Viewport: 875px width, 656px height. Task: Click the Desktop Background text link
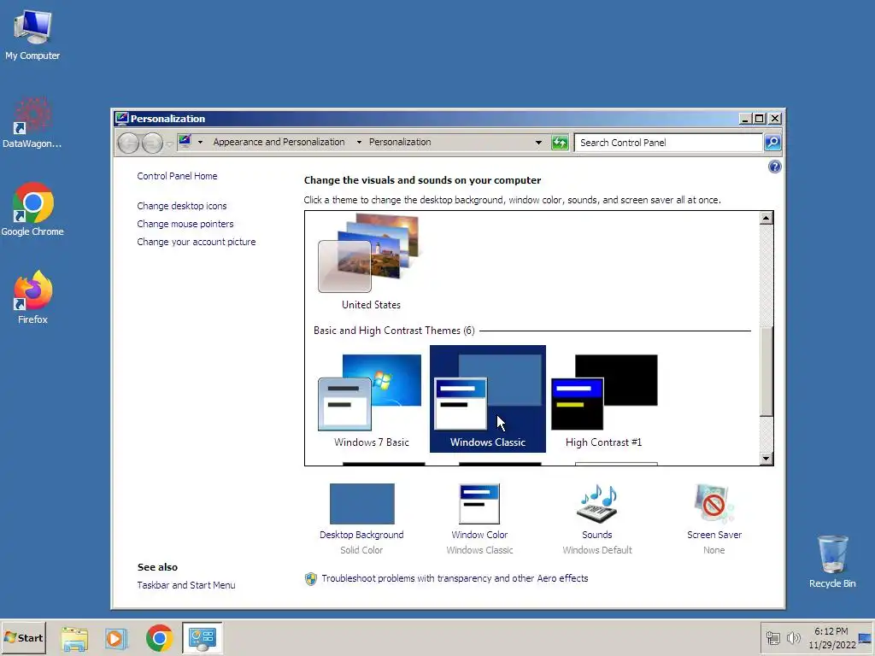[x=361, y=535]
